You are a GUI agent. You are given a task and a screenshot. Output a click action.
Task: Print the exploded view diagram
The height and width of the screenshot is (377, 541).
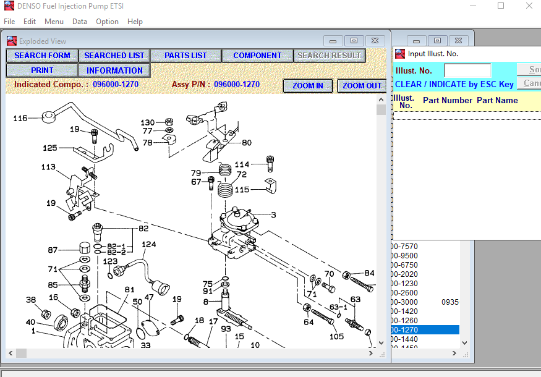(x=42, y=70)
